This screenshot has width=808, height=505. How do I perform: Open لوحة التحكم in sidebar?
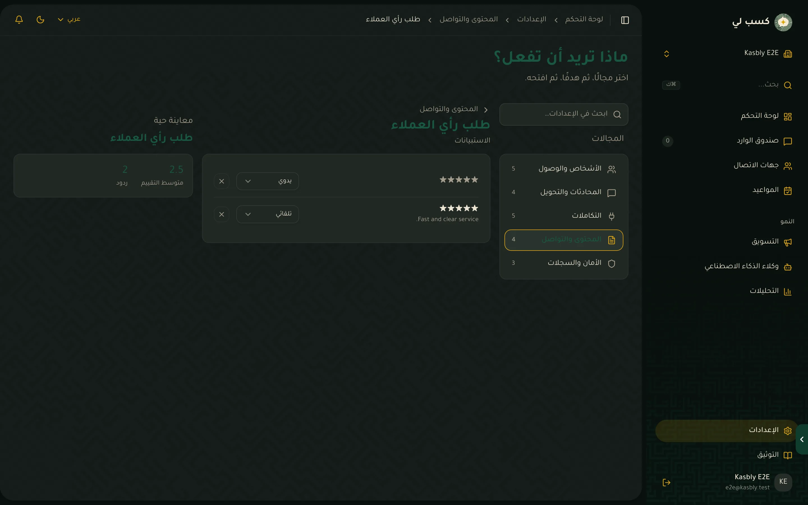click(728, 116)
